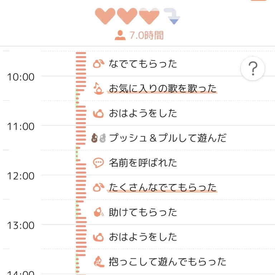Viewport: 275px width, 275px height.
Task: Click the greeting icon beside the first おはようをした
Action: click(x=98, y=113)
